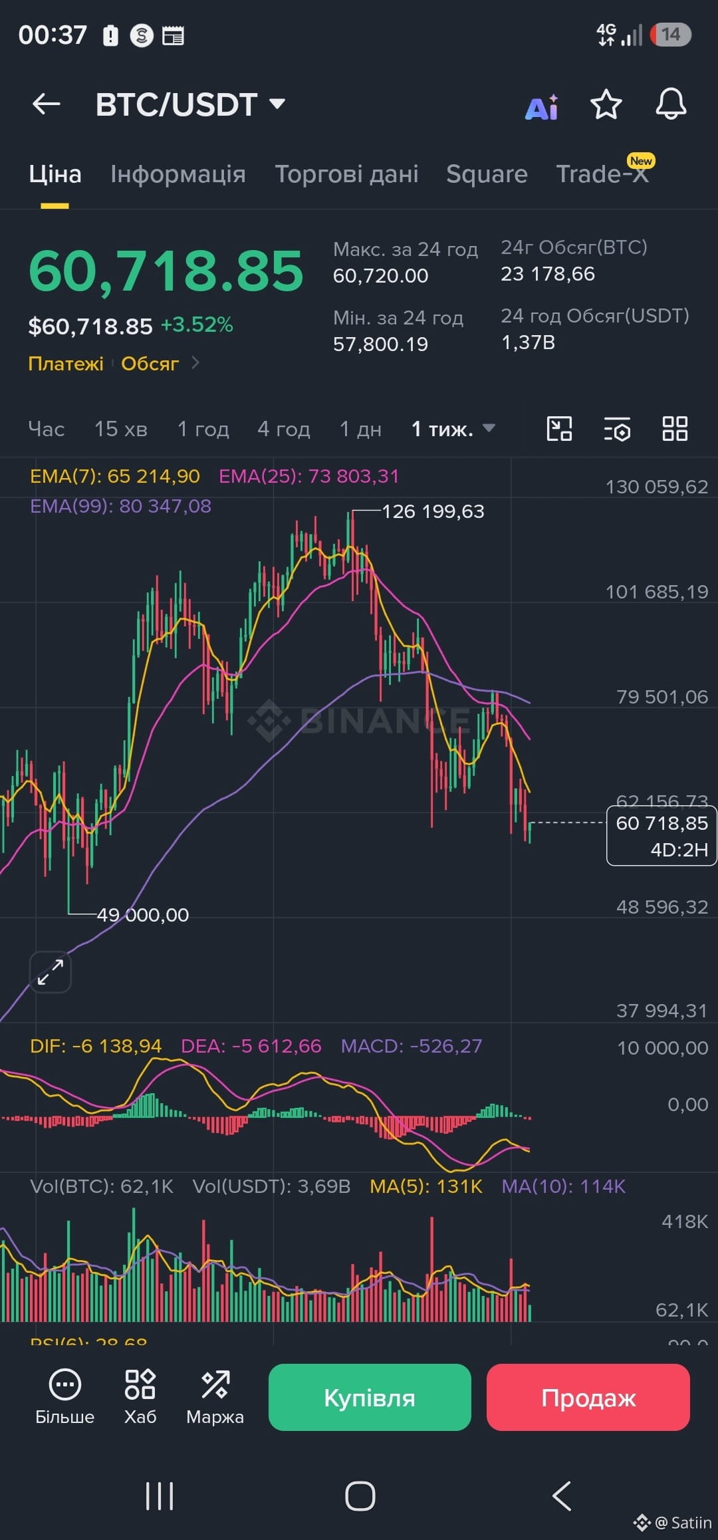The image size is (718, 1540).
Task: Tap the EMA(7) indicator label
Action: click(115, 476)
